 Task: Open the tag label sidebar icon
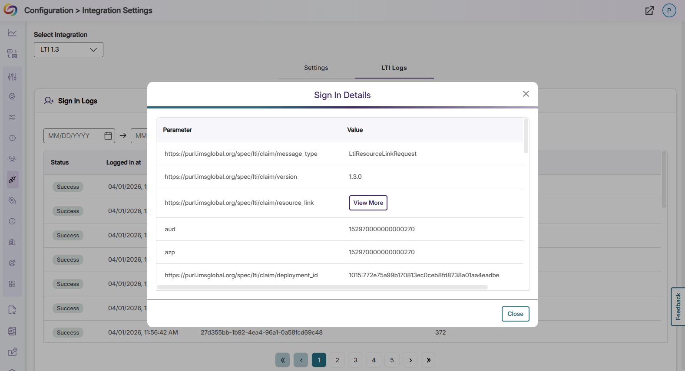pos(12,200)
